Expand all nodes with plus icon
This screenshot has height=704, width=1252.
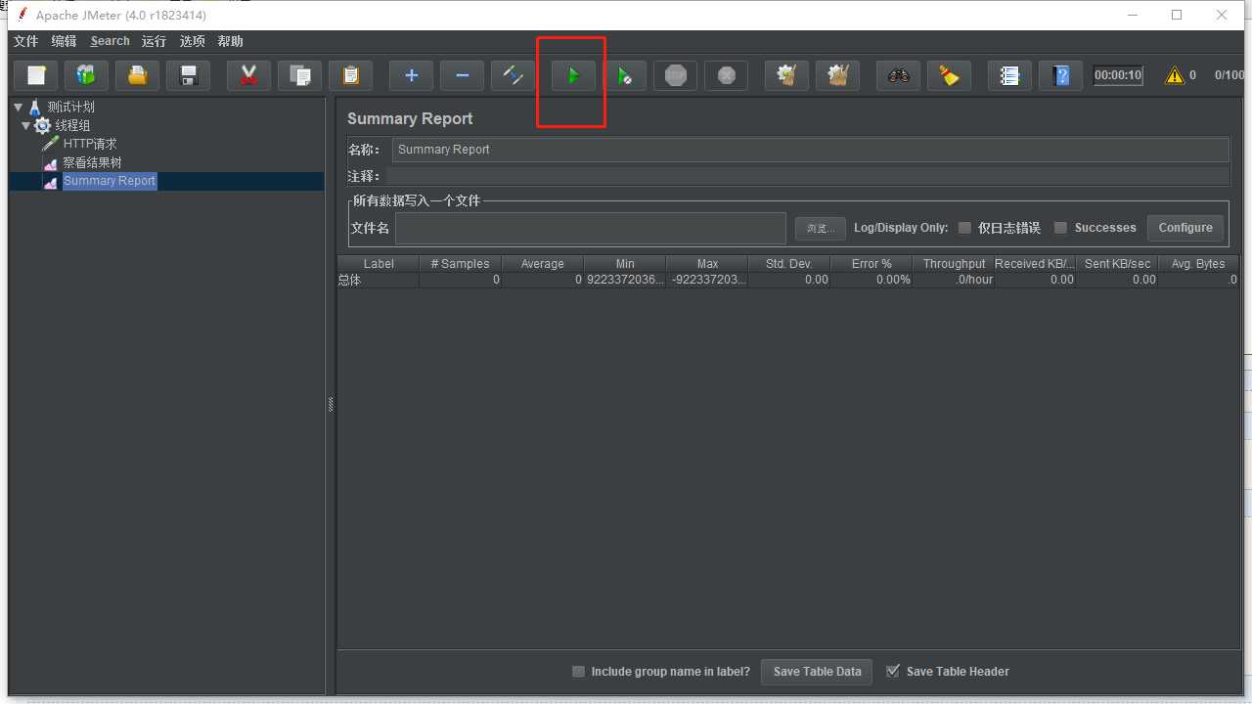click(412, 75)
